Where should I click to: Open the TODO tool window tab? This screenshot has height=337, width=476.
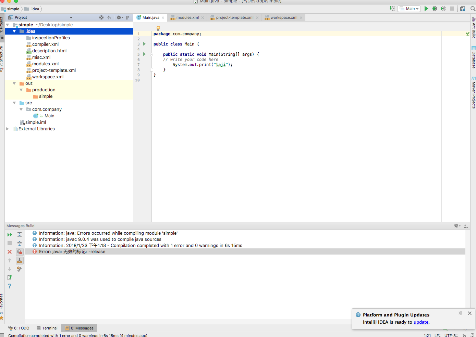point(19,328)
